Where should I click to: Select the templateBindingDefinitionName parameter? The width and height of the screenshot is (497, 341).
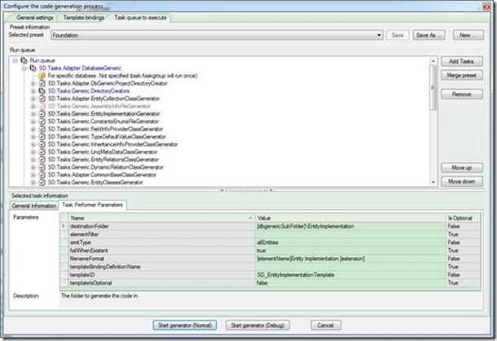[105, 267]
